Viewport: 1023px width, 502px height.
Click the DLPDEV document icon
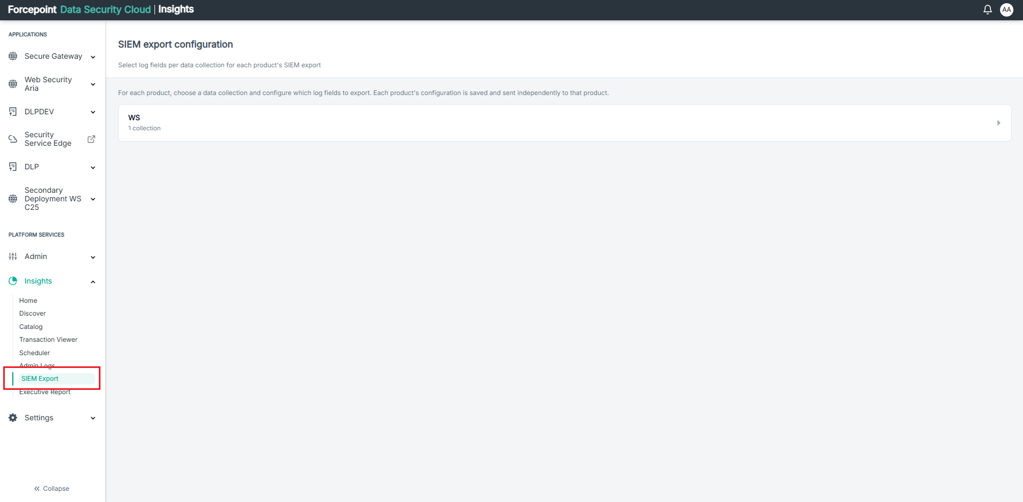point(13,112)
